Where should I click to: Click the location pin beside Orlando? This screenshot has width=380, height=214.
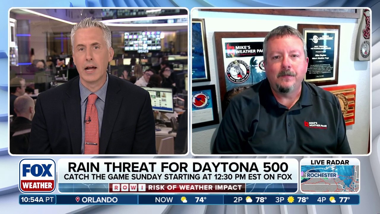[x=78, y=200]
